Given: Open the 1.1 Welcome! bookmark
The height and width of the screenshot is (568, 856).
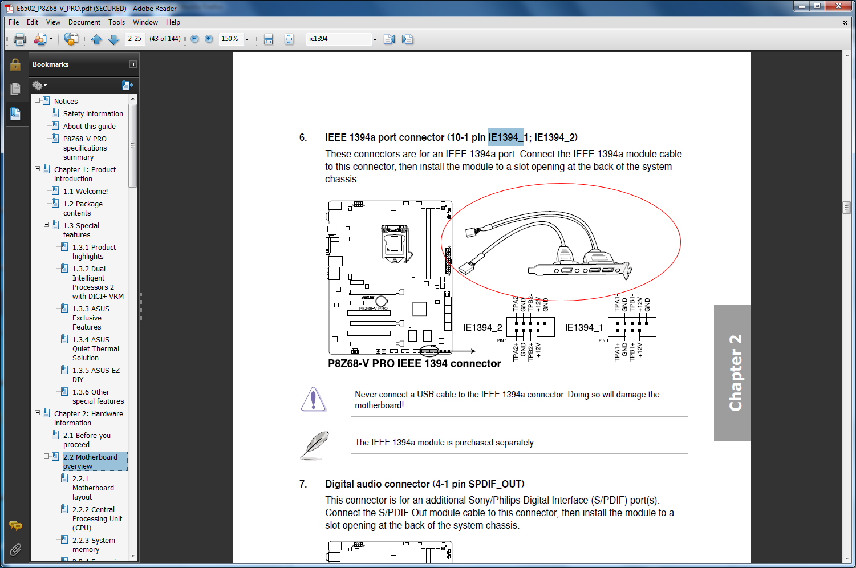Looking at the screenshot, I should [x=86, y=192].
